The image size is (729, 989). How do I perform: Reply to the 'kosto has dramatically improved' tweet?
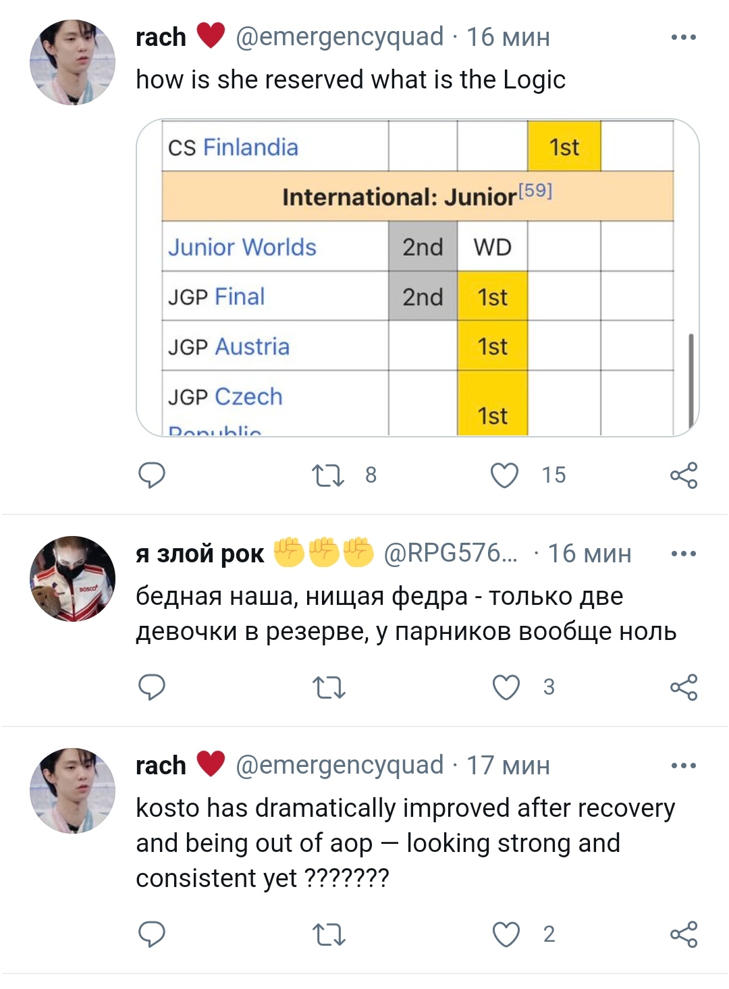coord(152,934)
